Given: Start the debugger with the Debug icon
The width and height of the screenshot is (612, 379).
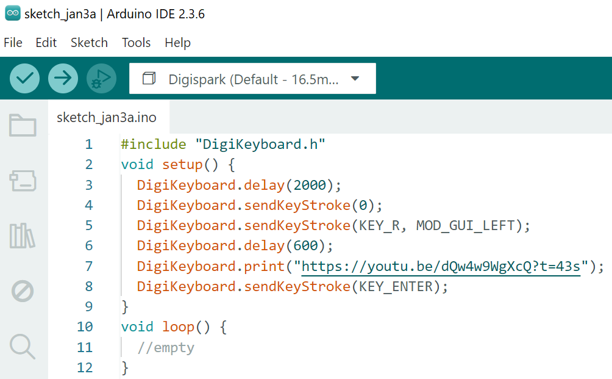Looking at the screenshot, I should [101, 78].
